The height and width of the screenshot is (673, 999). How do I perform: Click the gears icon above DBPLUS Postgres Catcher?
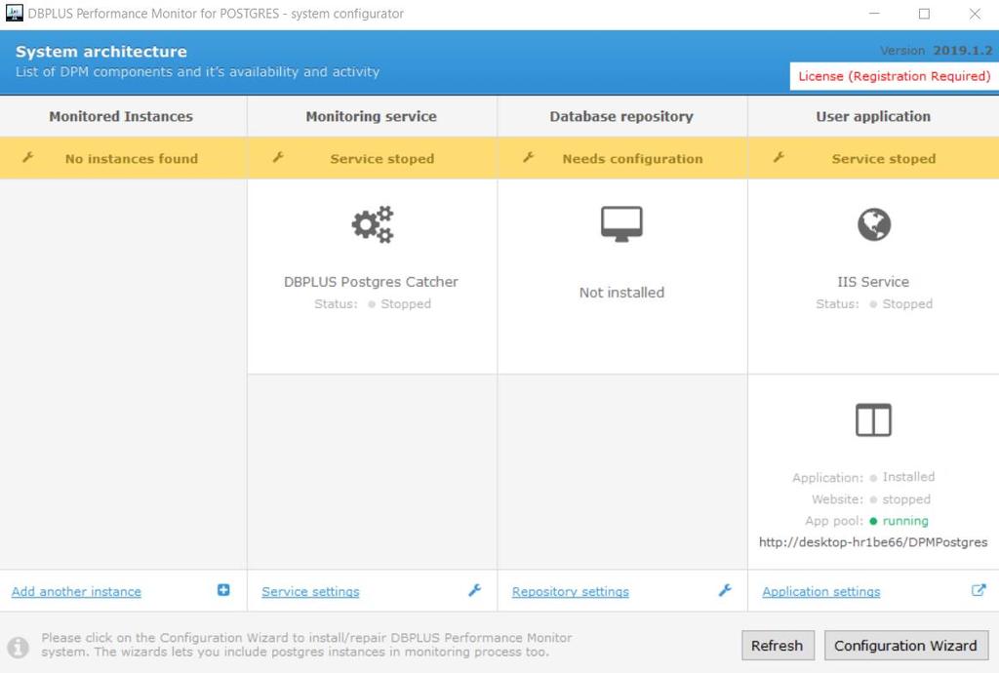coord(373,224)
